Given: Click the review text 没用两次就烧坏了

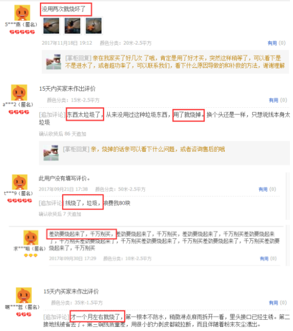Looking at the screenshot, I should coord(64,9).
